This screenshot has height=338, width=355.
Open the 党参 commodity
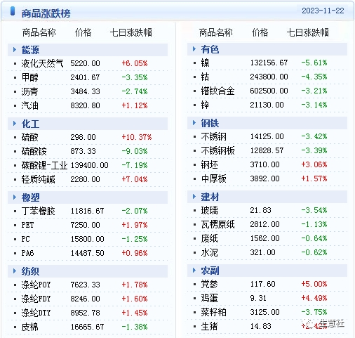[x=209, y=284]
